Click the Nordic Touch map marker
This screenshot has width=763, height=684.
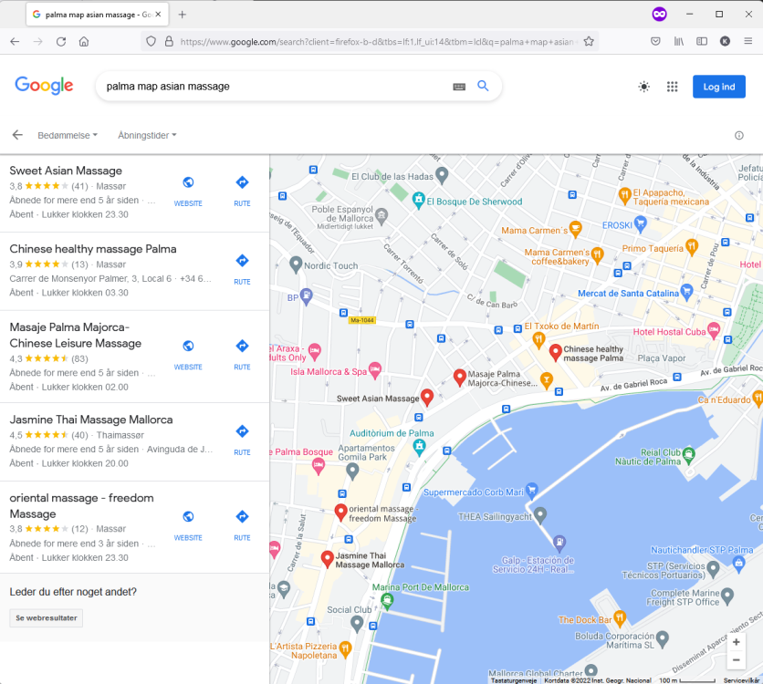click(296, 264)
